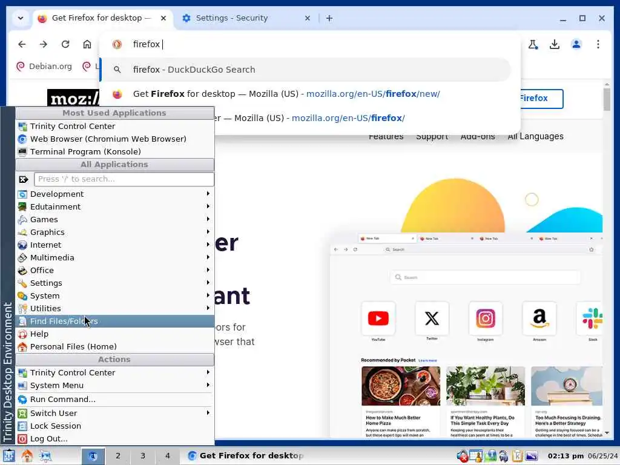Screen dimensions: 620x465
Task: Expand Trinity Control Center under Actions
Action: tap(115, 373)
